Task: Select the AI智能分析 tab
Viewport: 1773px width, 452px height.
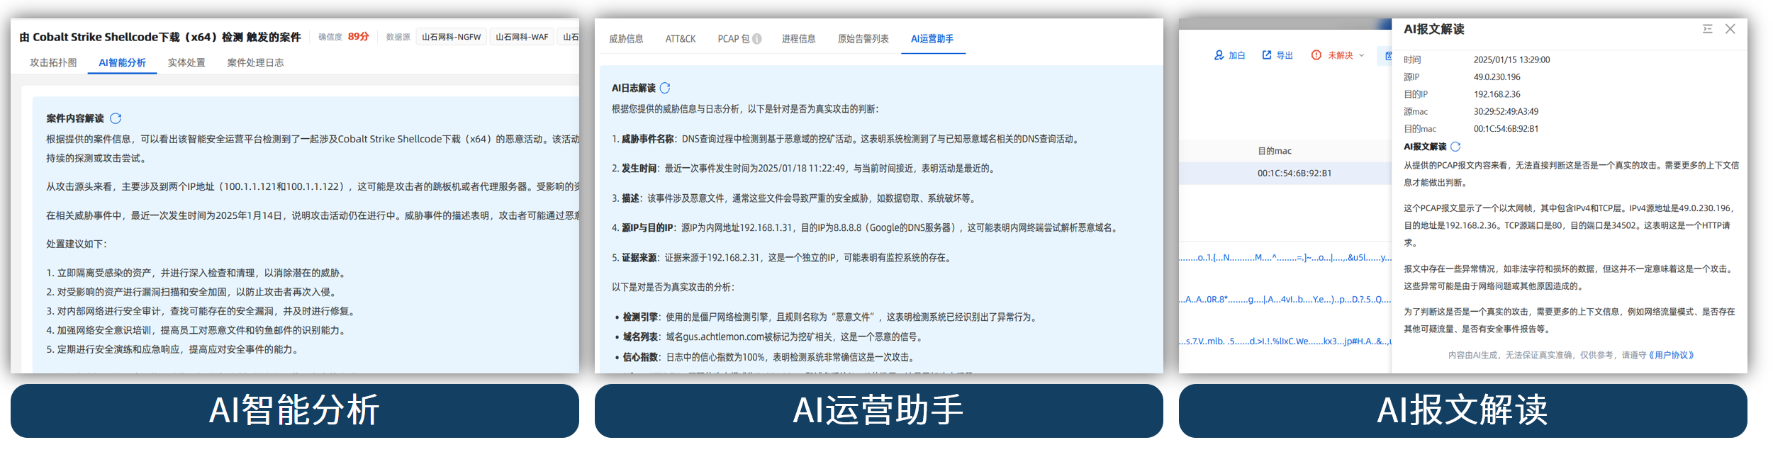Action: 122,62
